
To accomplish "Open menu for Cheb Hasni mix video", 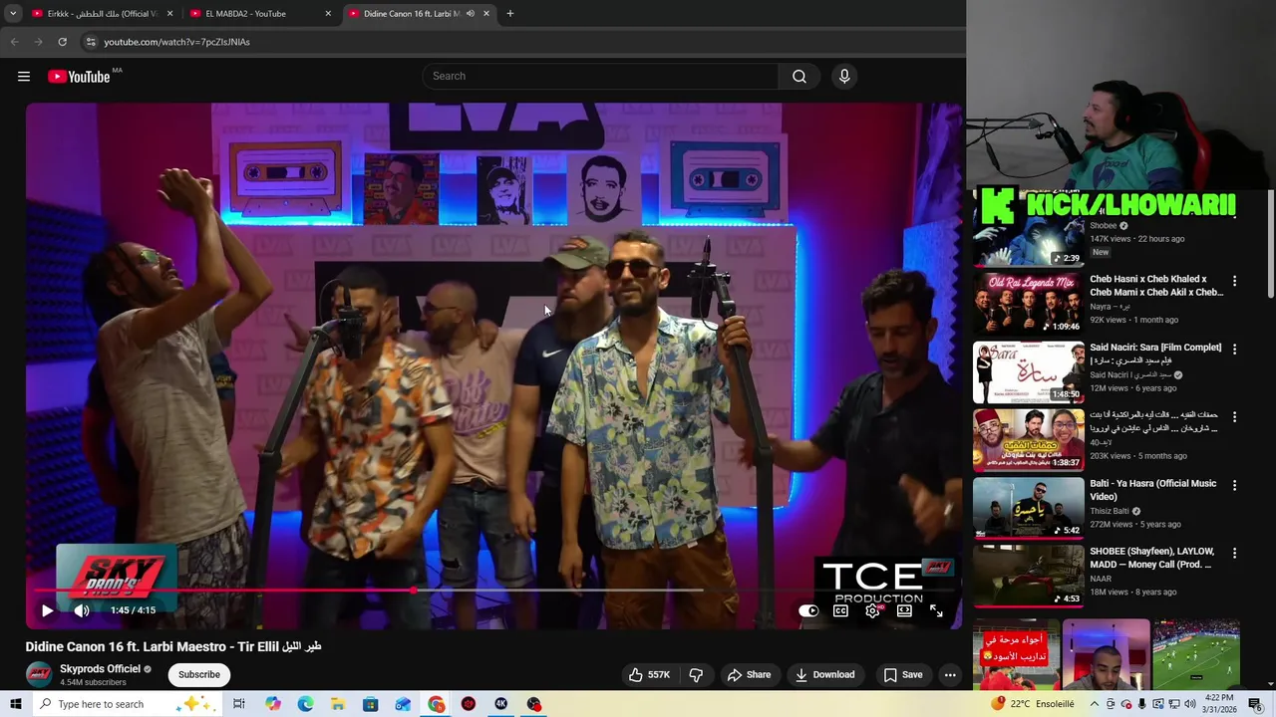I will point(1234,282).
